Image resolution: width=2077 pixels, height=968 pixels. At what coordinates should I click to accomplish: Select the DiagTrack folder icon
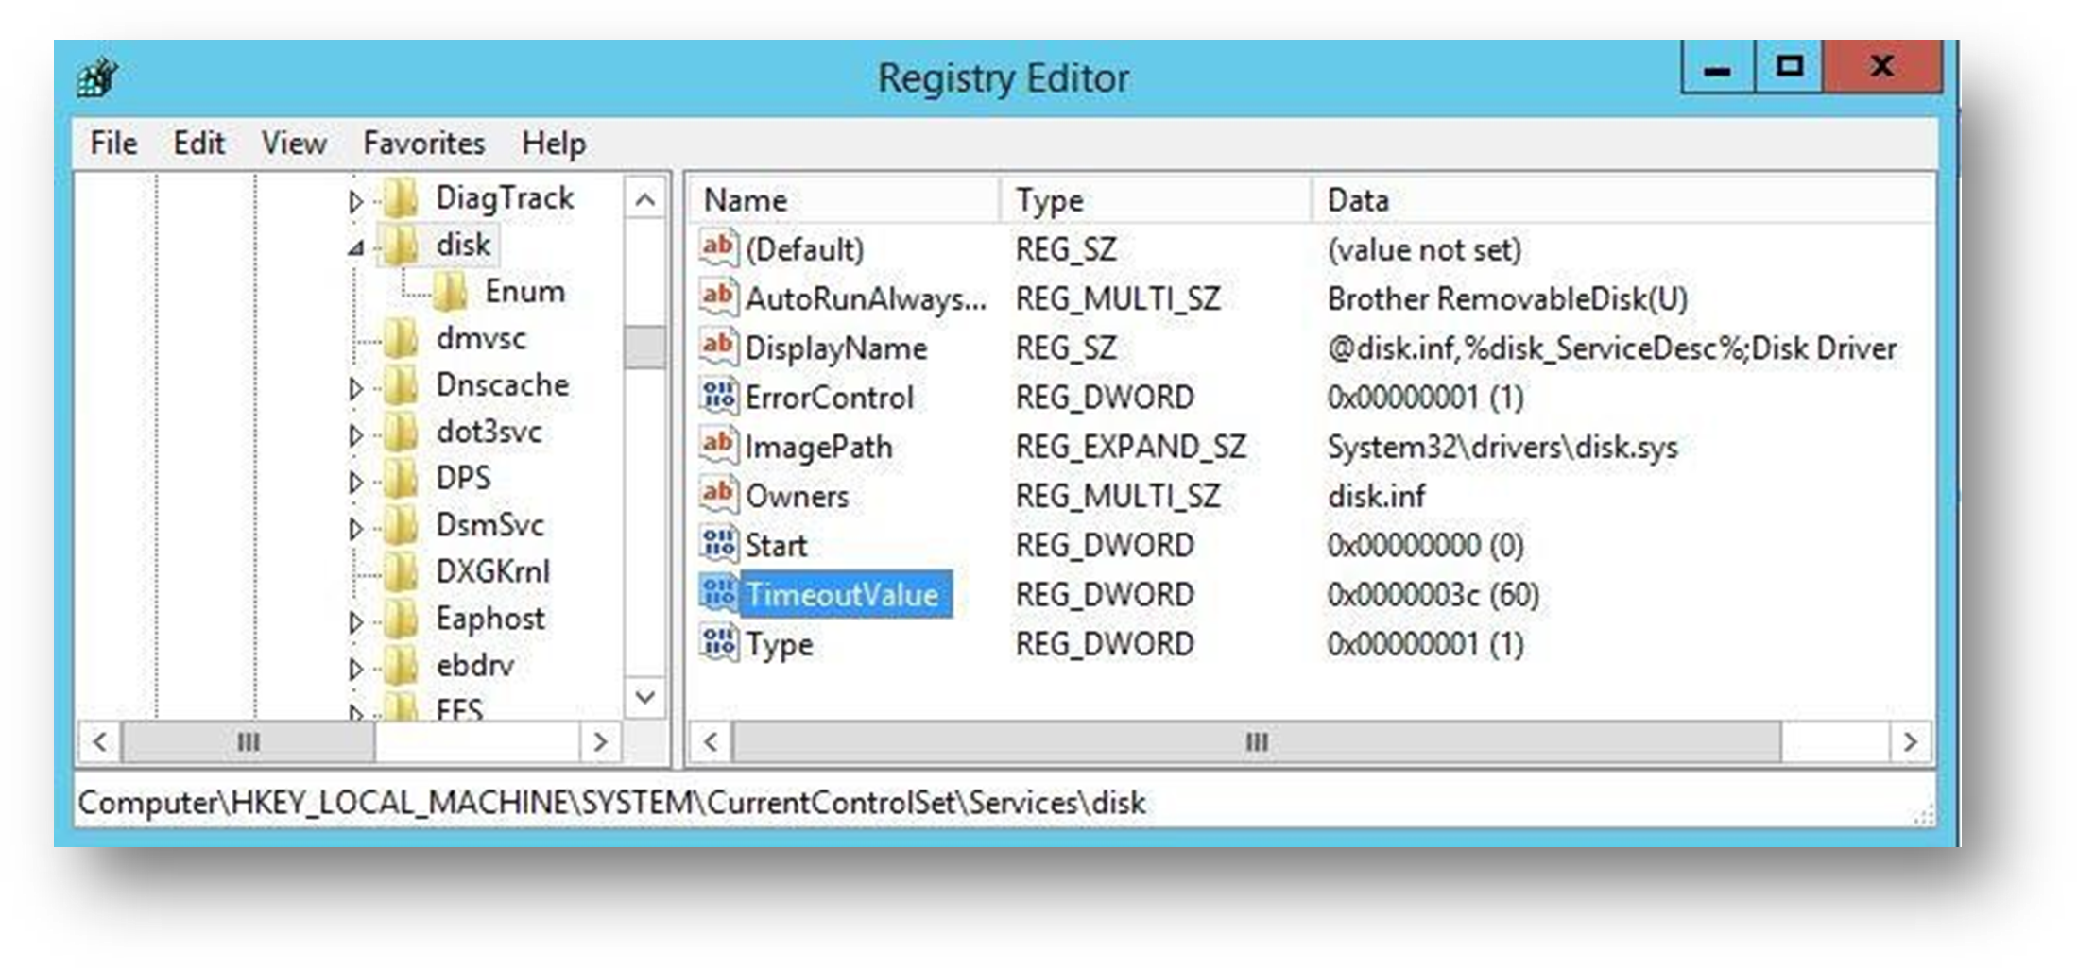(402, 198)
